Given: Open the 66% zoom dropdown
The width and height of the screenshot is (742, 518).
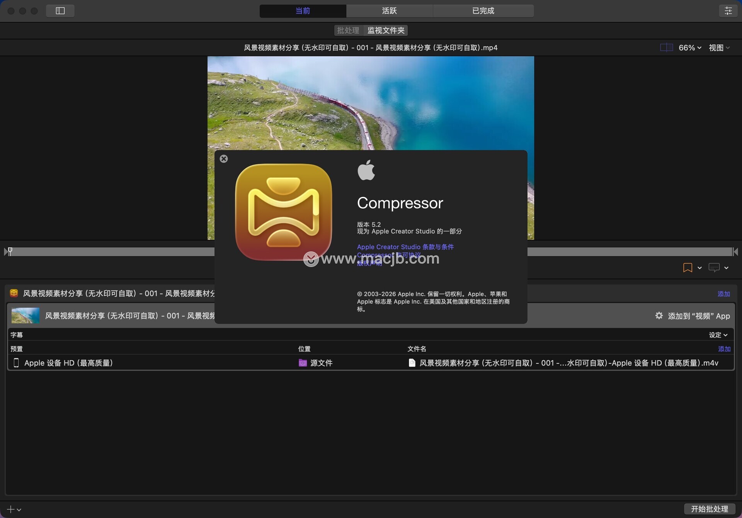Looking at the screenshot, I should click(690, 48).
